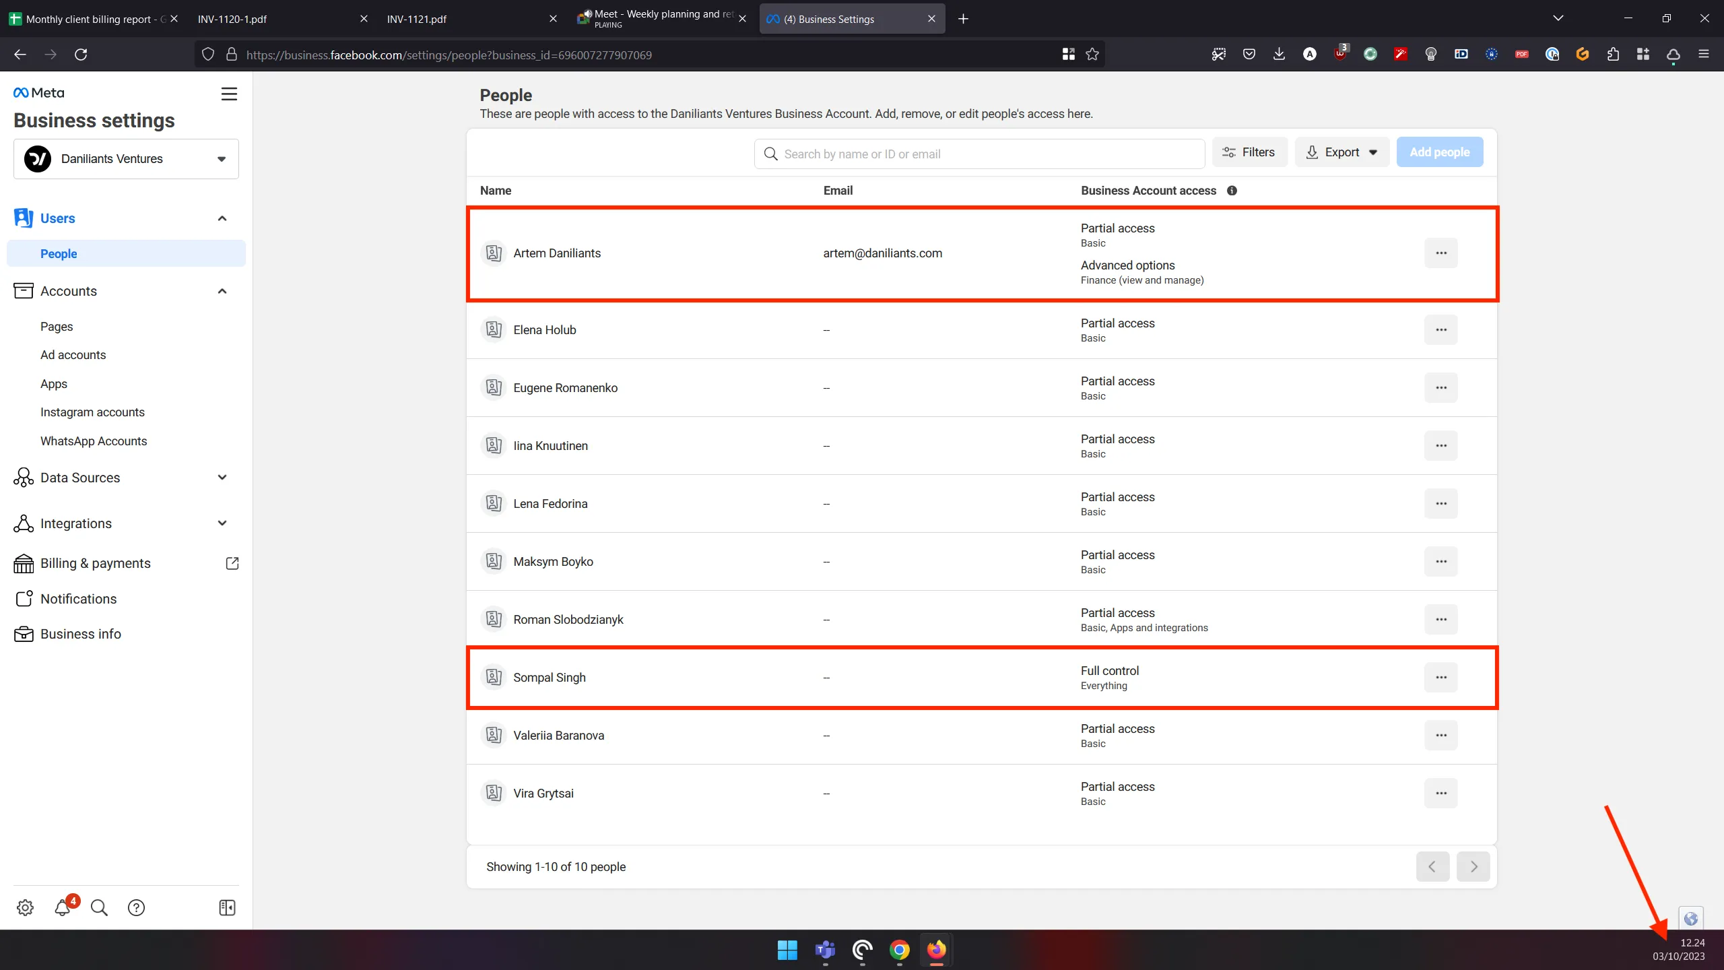This screenshot has height=970, width=1724.
Task: Open the help question mark icon
Action: (136, 907)
